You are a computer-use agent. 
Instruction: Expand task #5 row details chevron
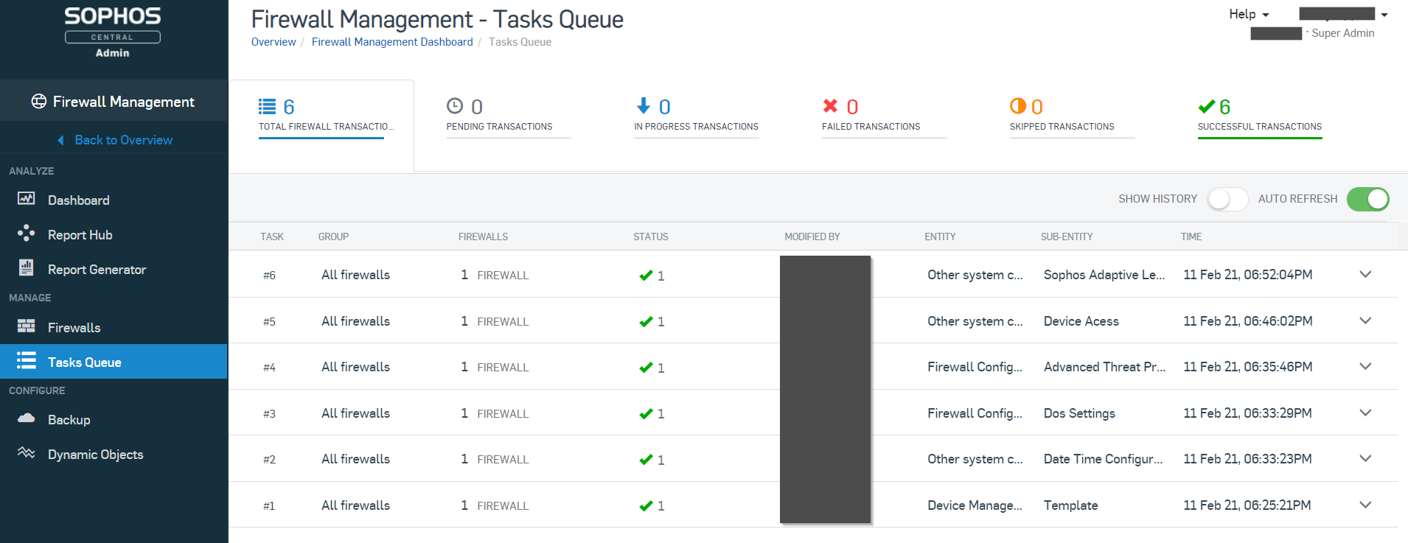click(x=1365, y=320)
